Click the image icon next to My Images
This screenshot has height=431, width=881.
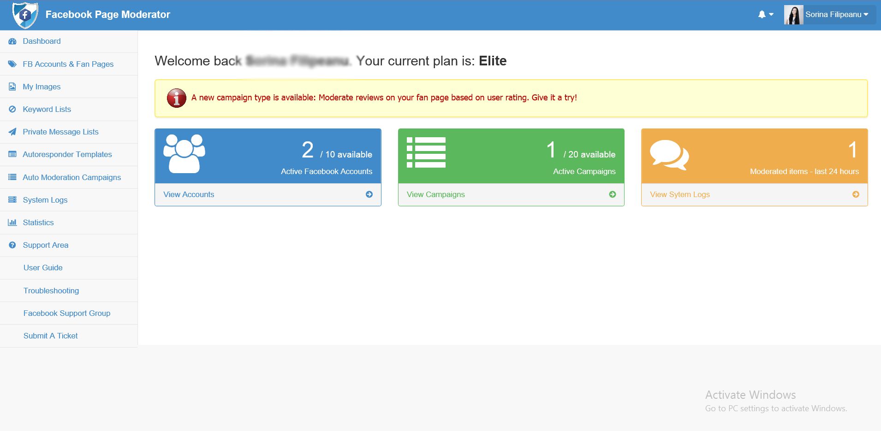12,87
